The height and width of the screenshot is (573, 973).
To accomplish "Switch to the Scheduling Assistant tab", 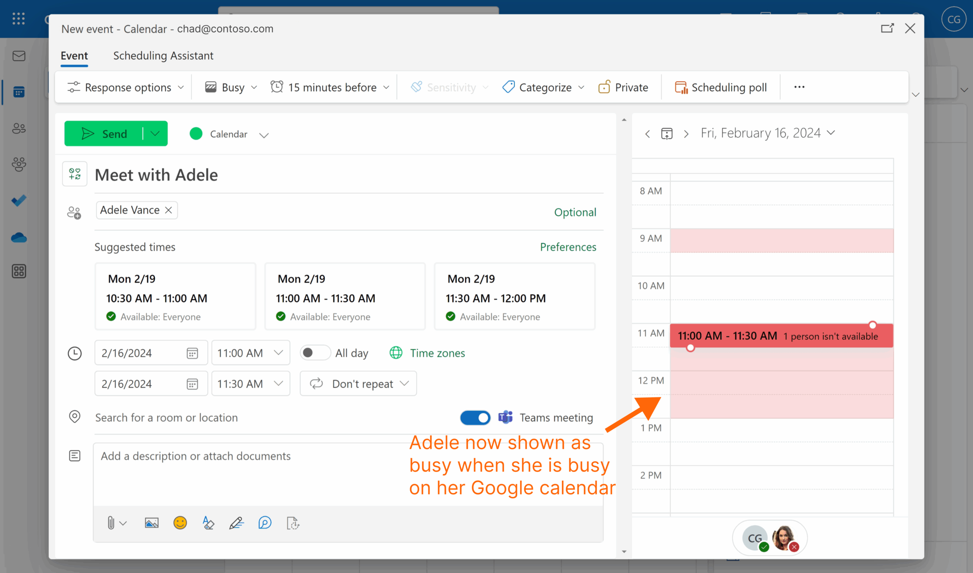I will (x=163, y=55).
